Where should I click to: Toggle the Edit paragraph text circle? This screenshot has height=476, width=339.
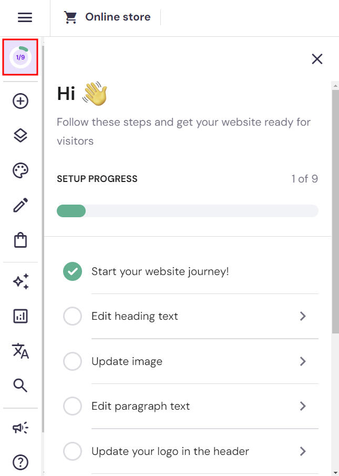pos(73,406)
